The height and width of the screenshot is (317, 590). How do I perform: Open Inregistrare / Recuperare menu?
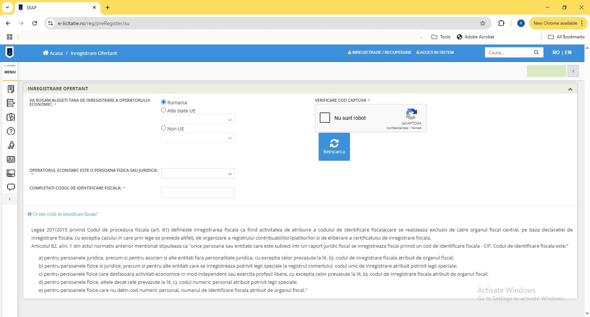(x=379, y=53)
